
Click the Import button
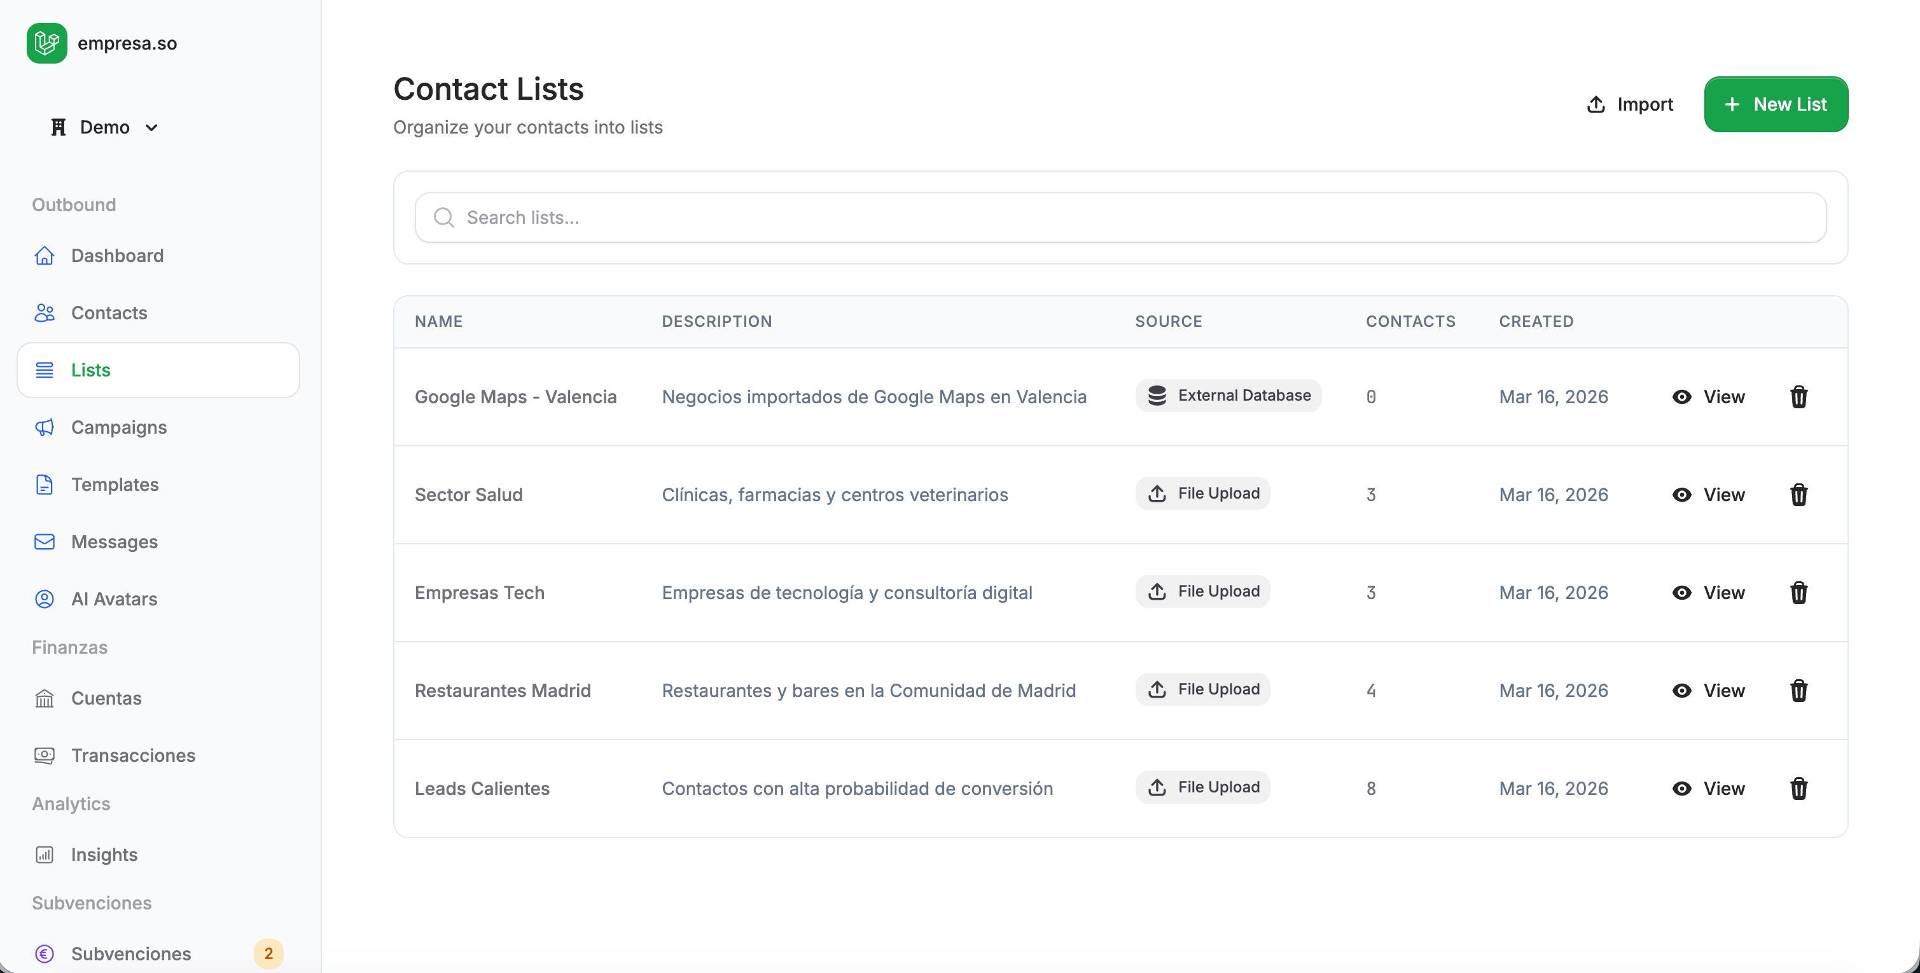1630,104
